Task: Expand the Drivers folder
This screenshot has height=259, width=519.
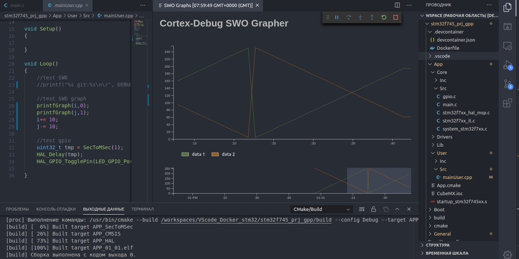Action: coord(459,137)
